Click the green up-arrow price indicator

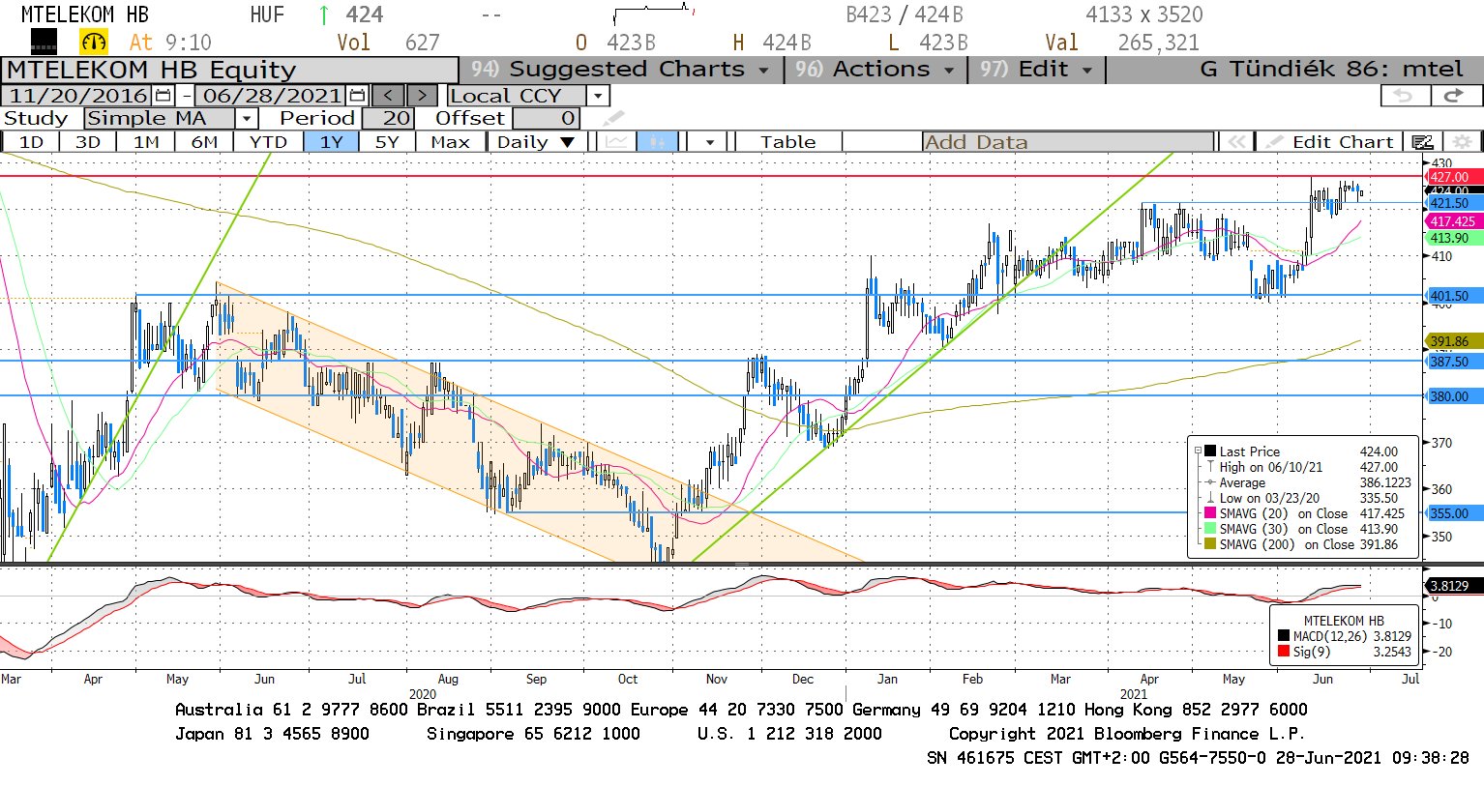coord(323,15)
